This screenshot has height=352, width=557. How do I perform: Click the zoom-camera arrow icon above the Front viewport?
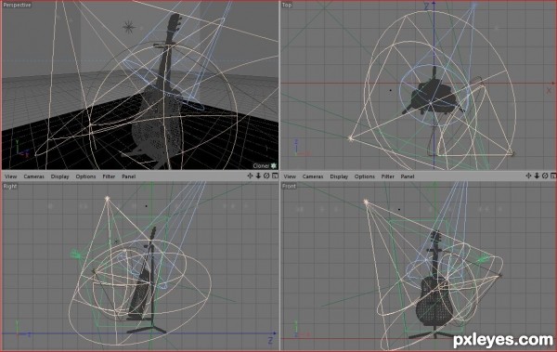(x=537, y=176)
